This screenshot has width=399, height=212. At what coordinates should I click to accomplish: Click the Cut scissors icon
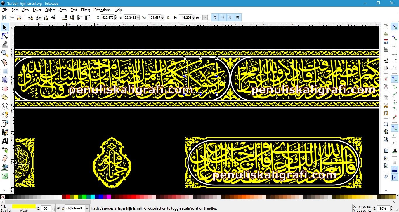point(386,105)
